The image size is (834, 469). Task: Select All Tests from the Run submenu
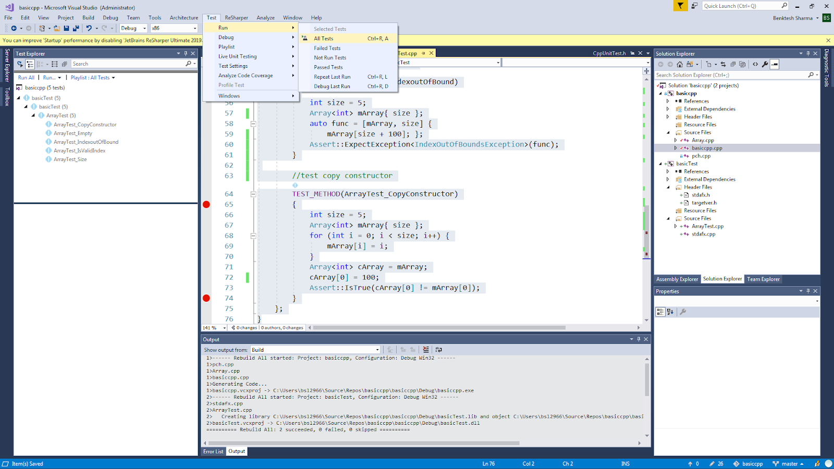tap(323, 38)
